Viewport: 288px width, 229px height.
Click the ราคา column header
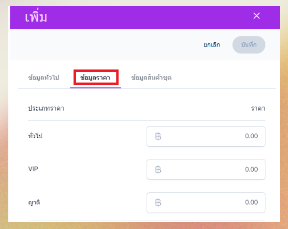pyautogui.click(x=258, y=108)
